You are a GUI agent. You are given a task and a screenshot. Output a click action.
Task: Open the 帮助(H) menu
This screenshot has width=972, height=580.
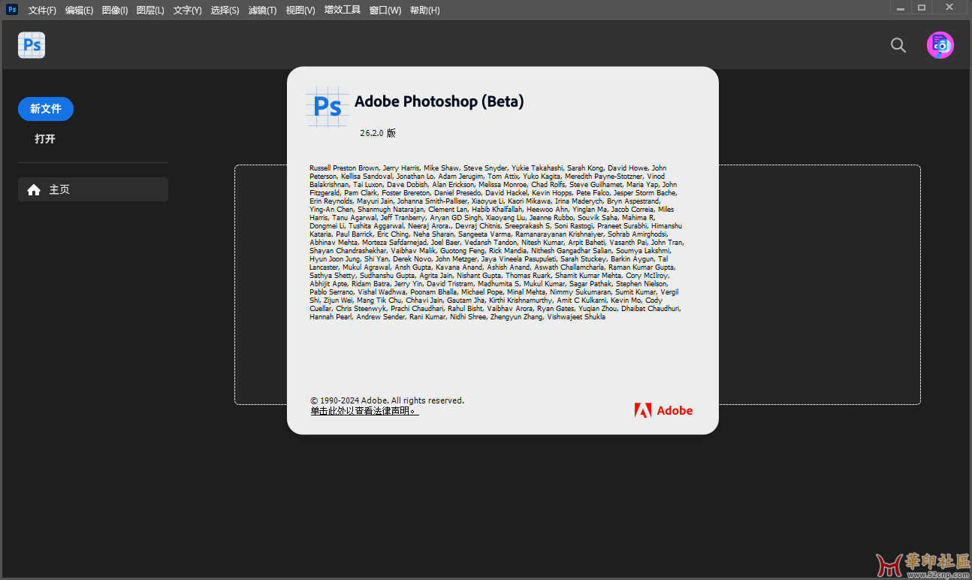click(424, 11)
